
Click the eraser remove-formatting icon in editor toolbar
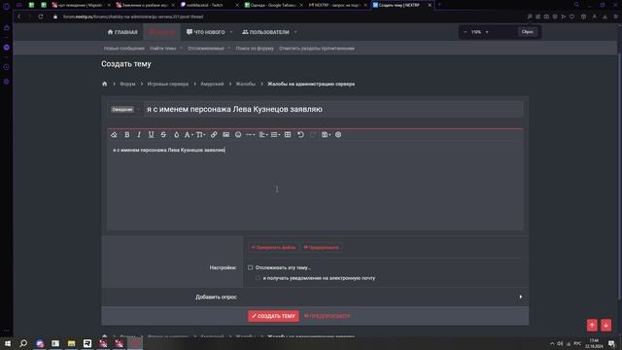114,135
